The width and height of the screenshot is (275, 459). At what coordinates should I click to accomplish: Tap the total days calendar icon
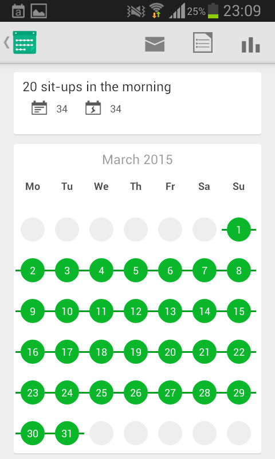(39, 108)
